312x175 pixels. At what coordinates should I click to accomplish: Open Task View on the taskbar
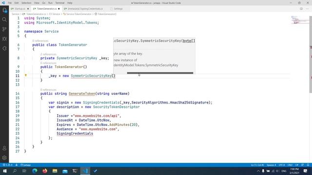click(24, 171)
